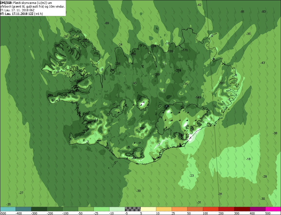Click the dark maroon swatch between 300 and 400
Viewport: 281px width, 215px height.
(x=242, y=209)
